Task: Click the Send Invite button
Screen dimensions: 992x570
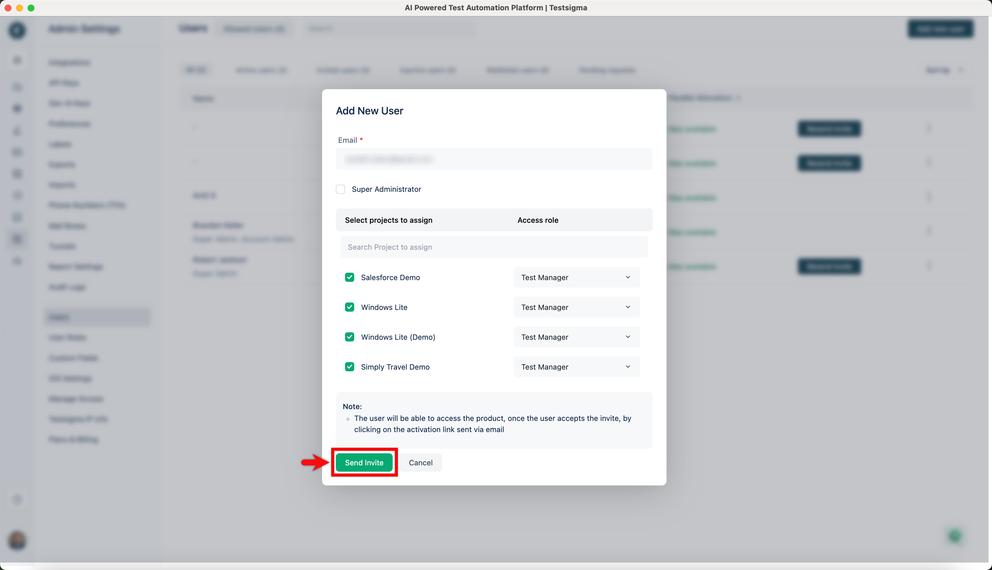Action: click(x=364, y=462)
